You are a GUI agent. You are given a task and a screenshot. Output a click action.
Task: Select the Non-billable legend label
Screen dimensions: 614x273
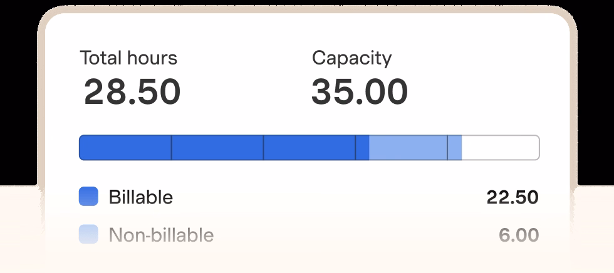(x=161, y=235)
